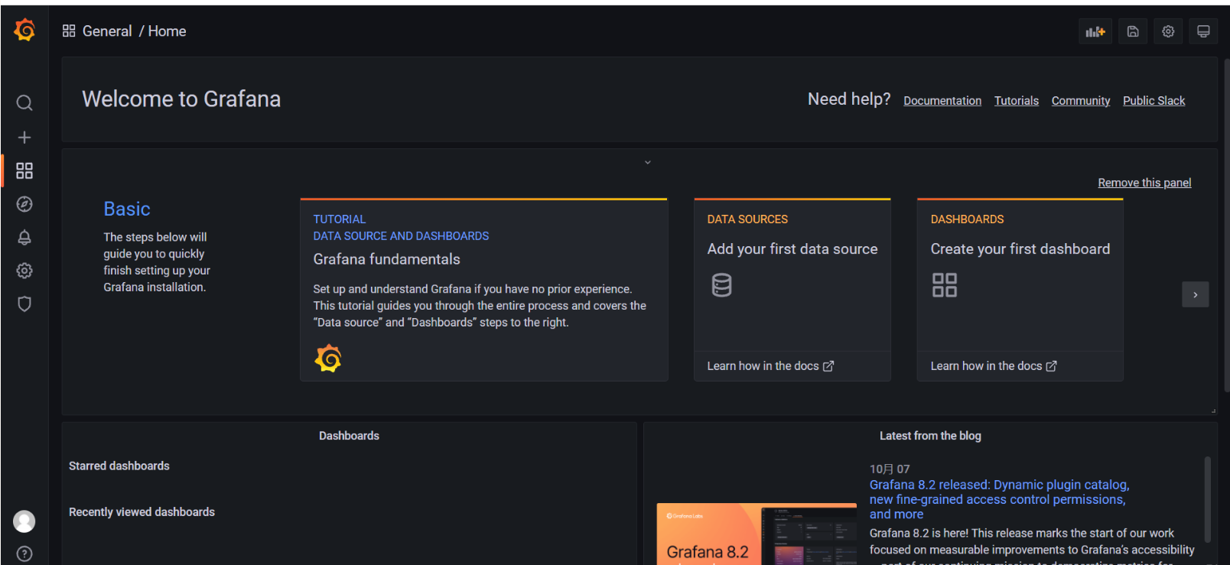Open the Documentation link
This screenshot has width=1230, height=565.
coord(942,101)
